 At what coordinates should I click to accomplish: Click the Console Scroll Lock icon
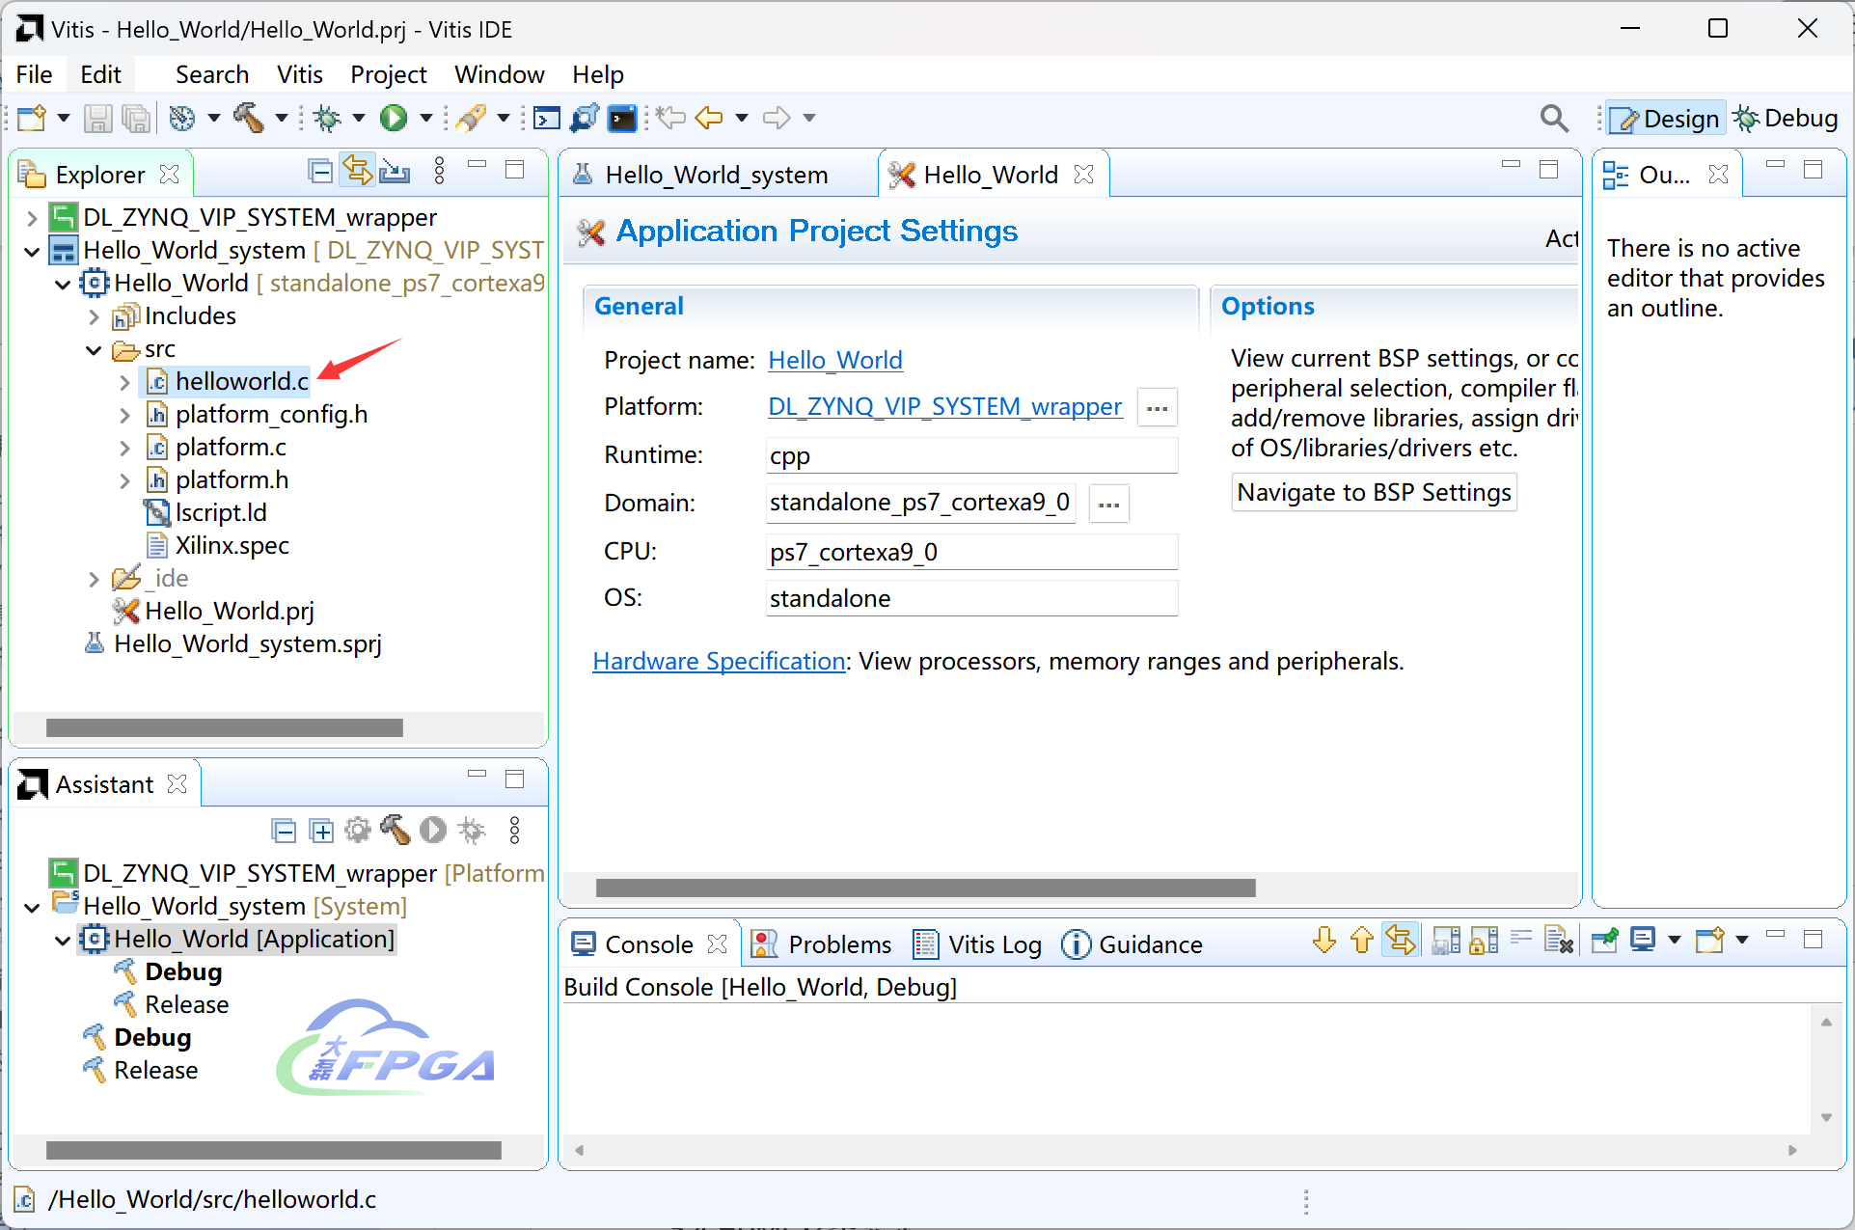(x=1484, y=940)
